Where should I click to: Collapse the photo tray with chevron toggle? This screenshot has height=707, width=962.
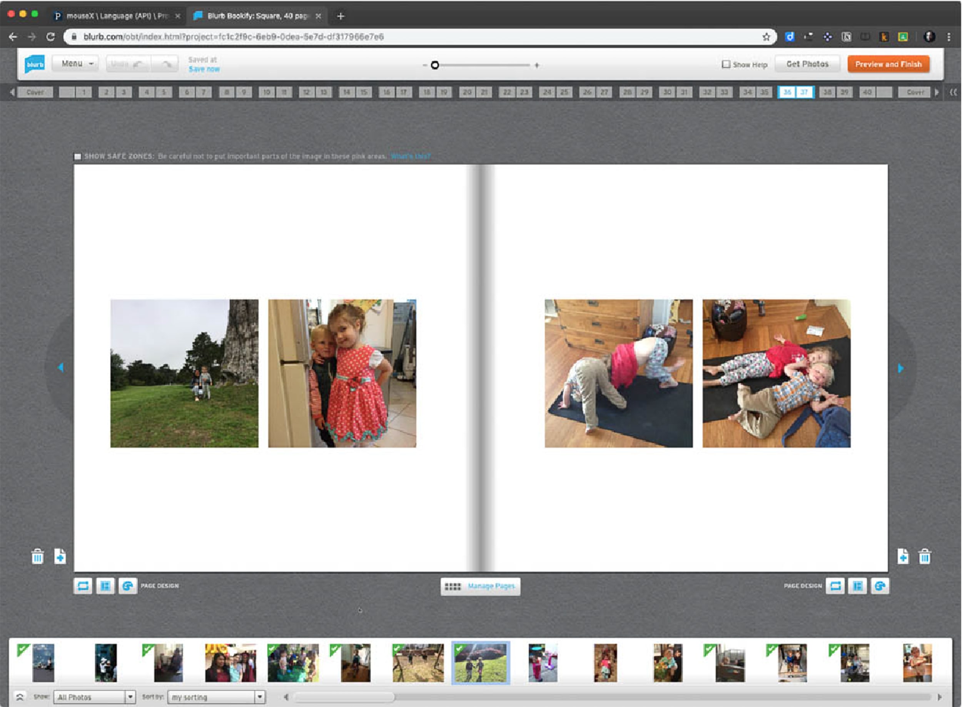coord(20,697)
